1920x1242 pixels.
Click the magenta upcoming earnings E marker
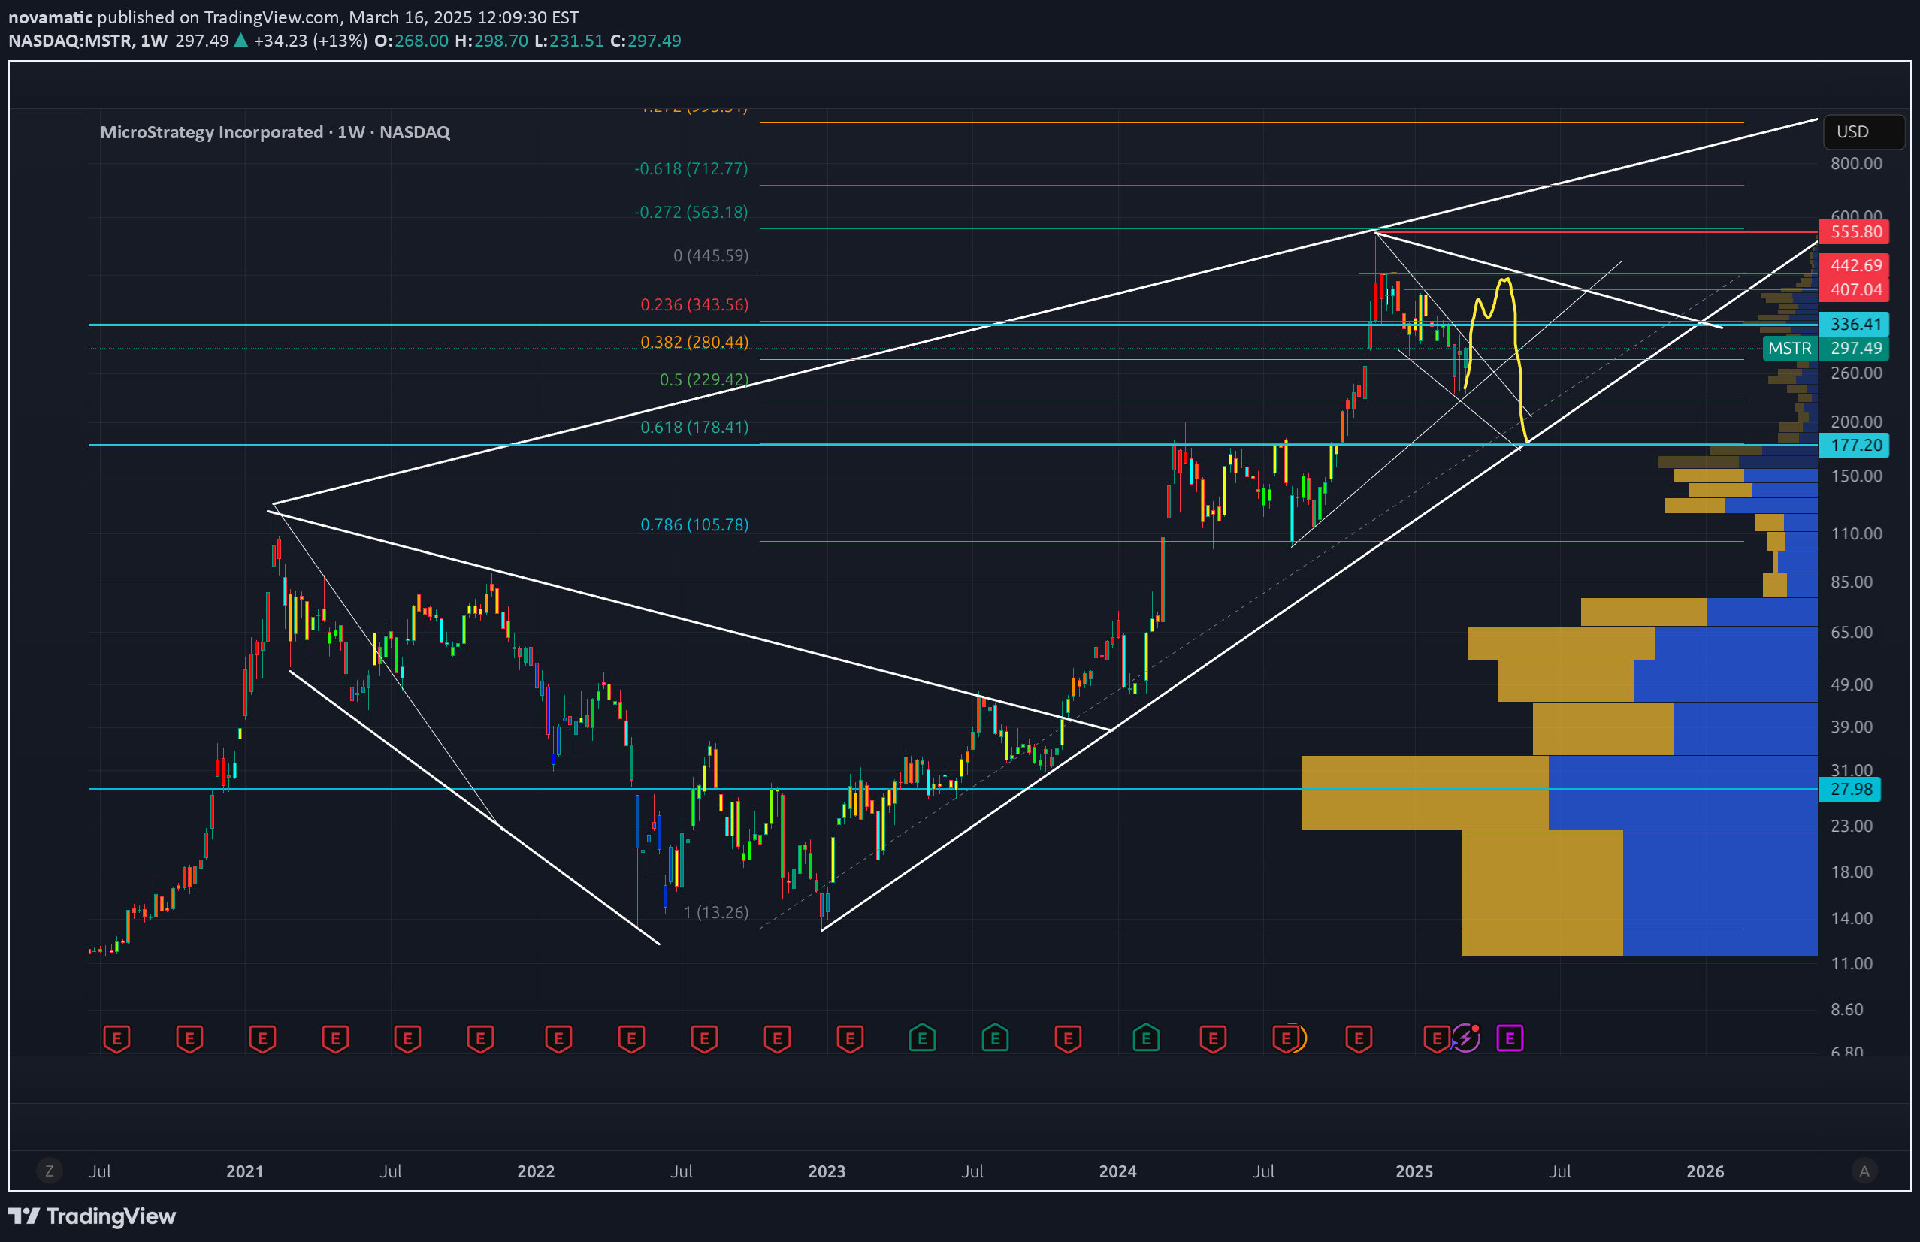[x=1510, y=1038]
